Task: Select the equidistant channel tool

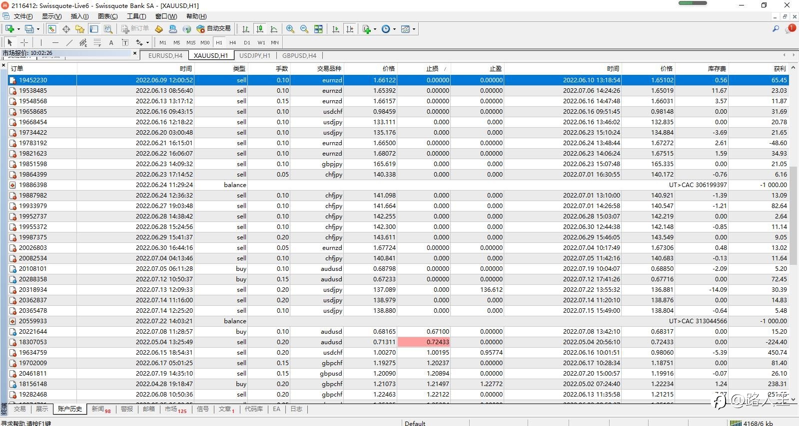Action: tap(83, 42)
